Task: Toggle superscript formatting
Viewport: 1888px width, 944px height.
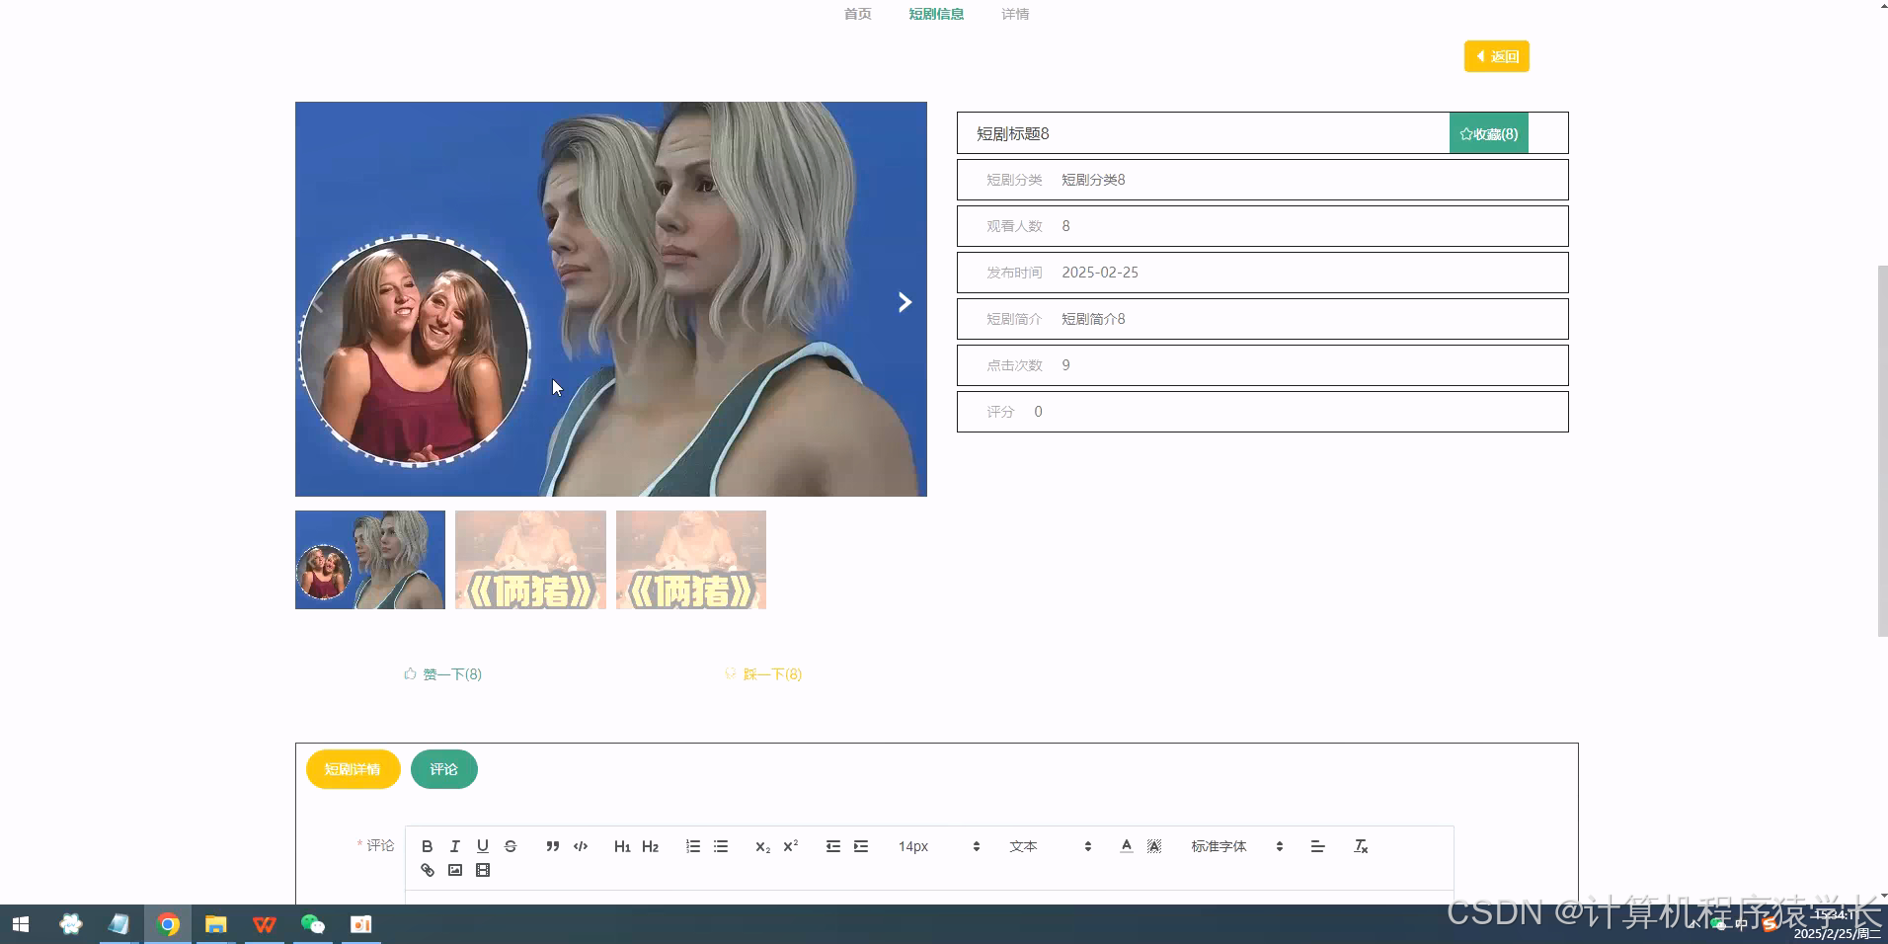Action: tap(790, 846)
